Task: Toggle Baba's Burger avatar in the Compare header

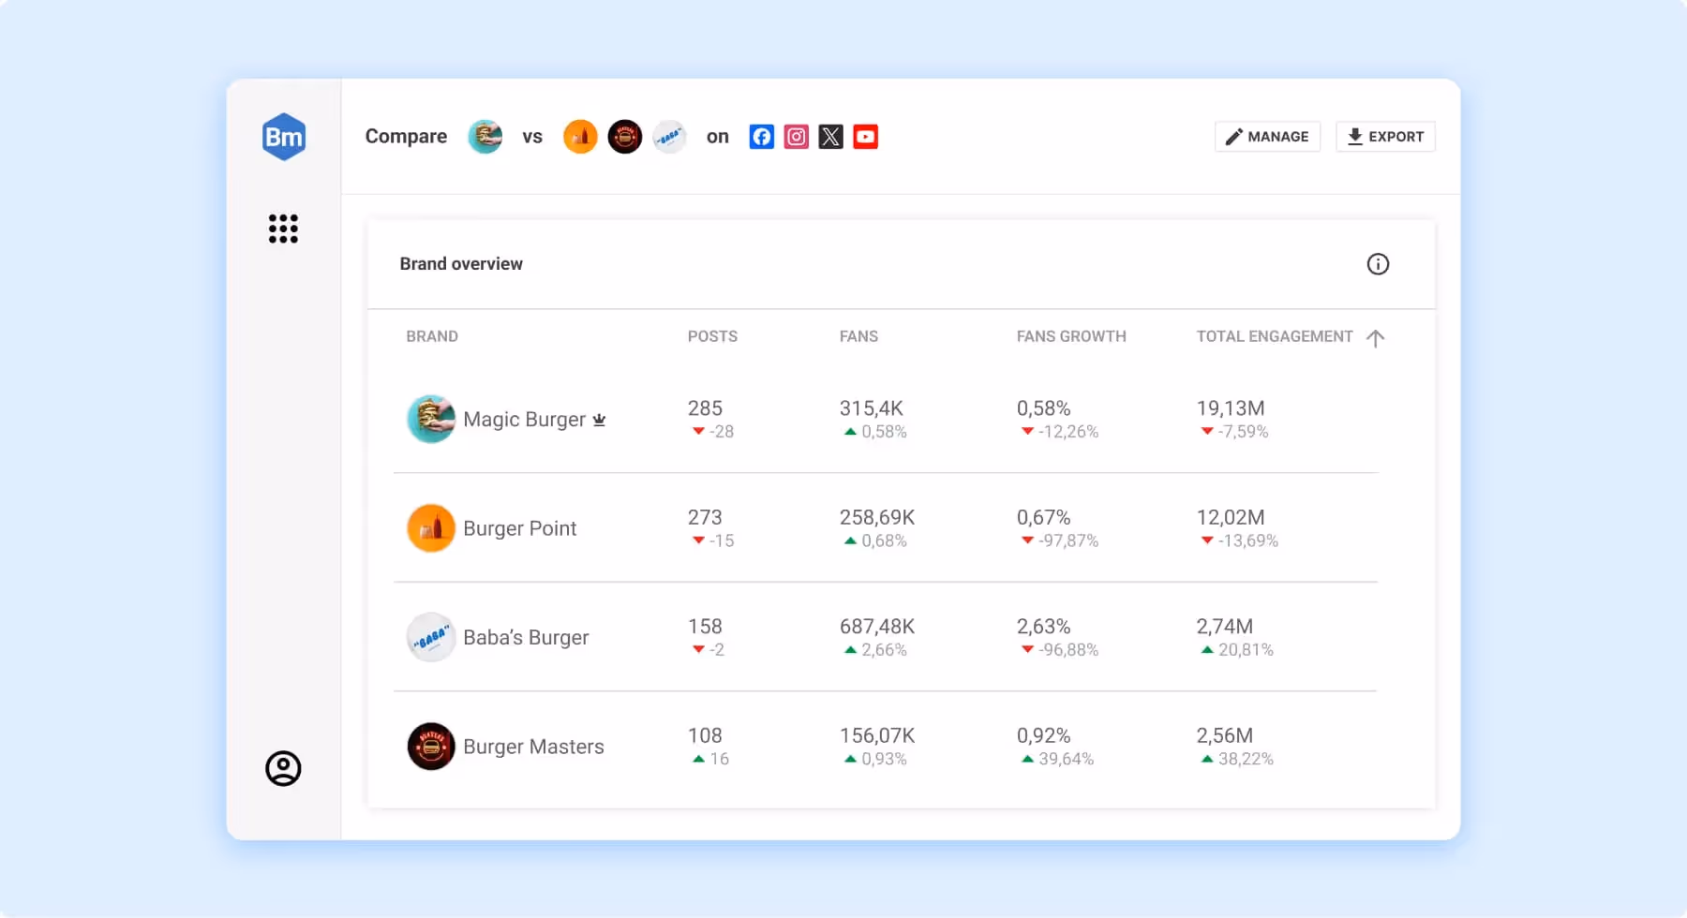Action: tap(669, 137)
